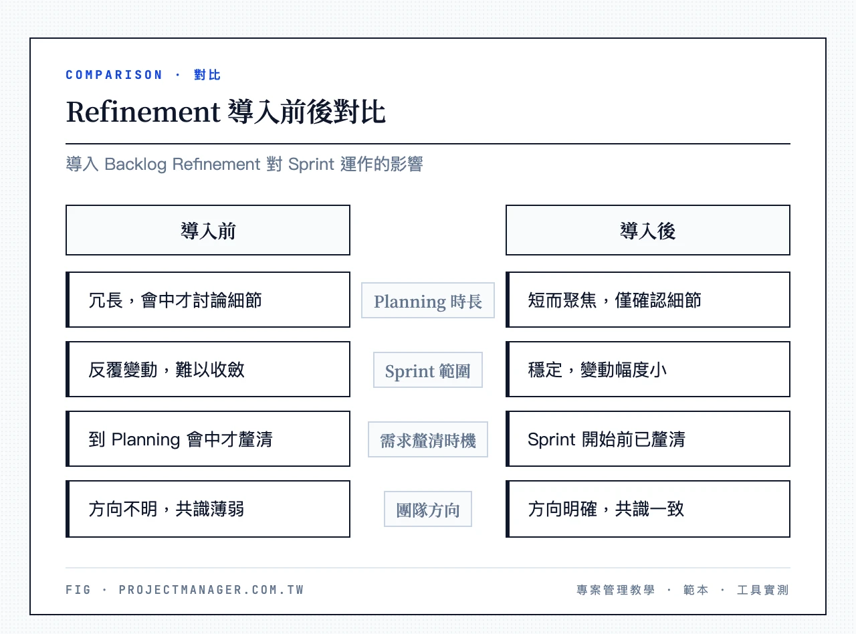Screen dimensions: 856x634
Task: Click the '冗長，會中才討論細節' box
Action: pyautogui.click(x=208, y=300)
